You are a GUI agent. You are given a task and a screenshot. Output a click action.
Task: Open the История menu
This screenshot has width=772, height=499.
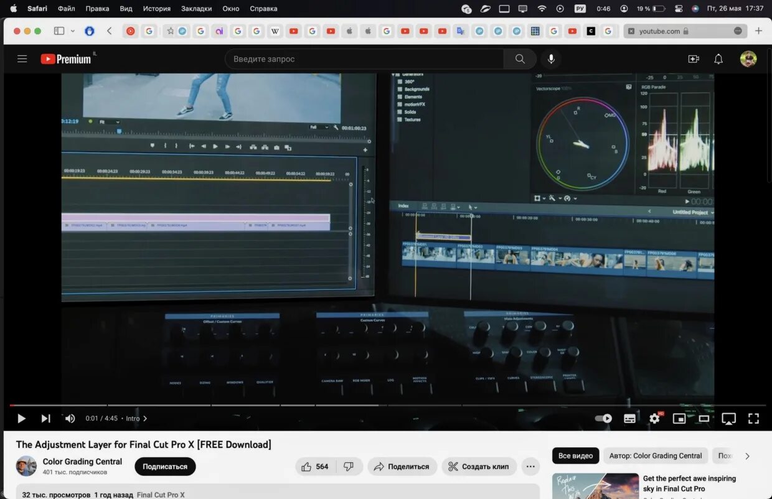156,8
